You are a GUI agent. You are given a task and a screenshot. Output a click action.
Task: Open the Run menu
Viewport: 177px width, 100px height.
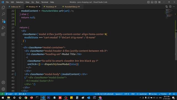(x=38, y=2)
